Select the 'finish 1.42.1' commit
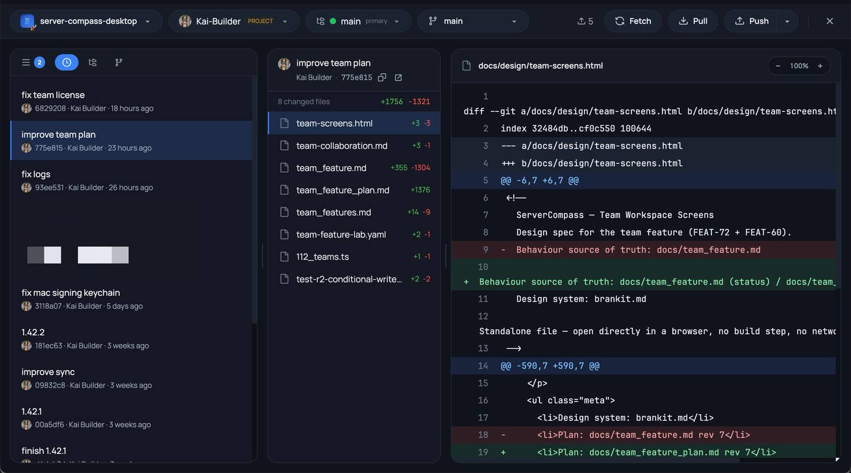Image resolution: width=851 pixels, height=473 pixels. click(x=131, y=451)
